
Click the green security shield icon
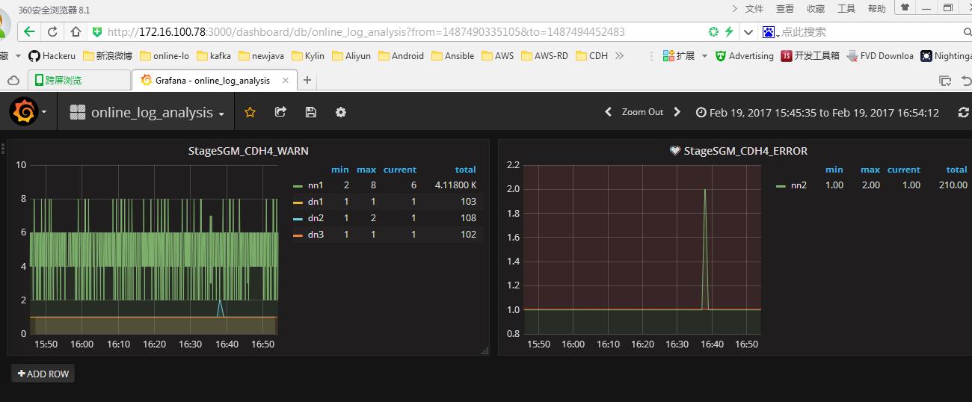(96, 32)
